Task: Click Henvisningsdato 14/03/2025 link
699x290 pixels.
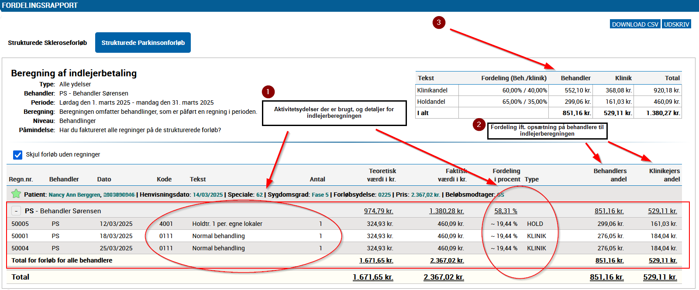Action: point(207,195)
